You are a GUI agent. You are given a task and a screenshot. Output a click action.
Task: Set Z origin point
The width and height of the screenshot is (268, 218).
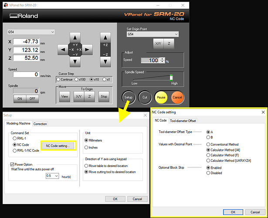coord(169,44)
